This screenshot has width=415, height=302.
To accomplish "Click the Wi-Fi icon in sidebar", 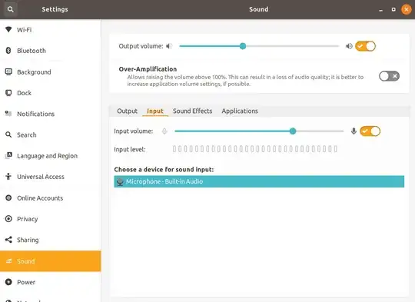I will click(8, 29).
